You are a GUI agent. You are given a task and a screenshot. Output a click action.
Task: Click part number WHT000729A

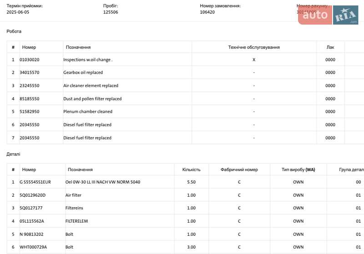33,247
